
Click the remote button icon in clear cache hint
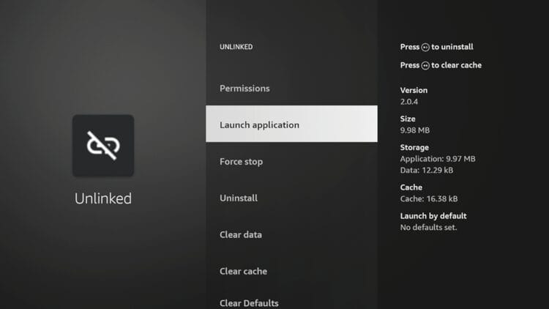(x=425, y=66)
